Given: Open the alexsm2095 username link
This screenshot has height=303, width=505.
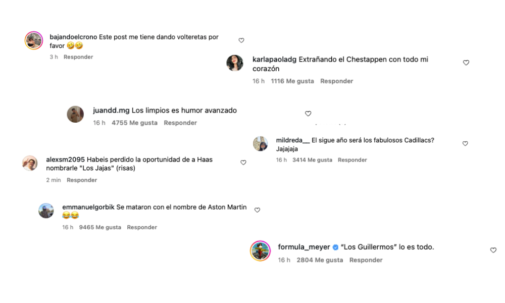Looking at the screenshot, I should pyautogui.click(x=65, y=160).
